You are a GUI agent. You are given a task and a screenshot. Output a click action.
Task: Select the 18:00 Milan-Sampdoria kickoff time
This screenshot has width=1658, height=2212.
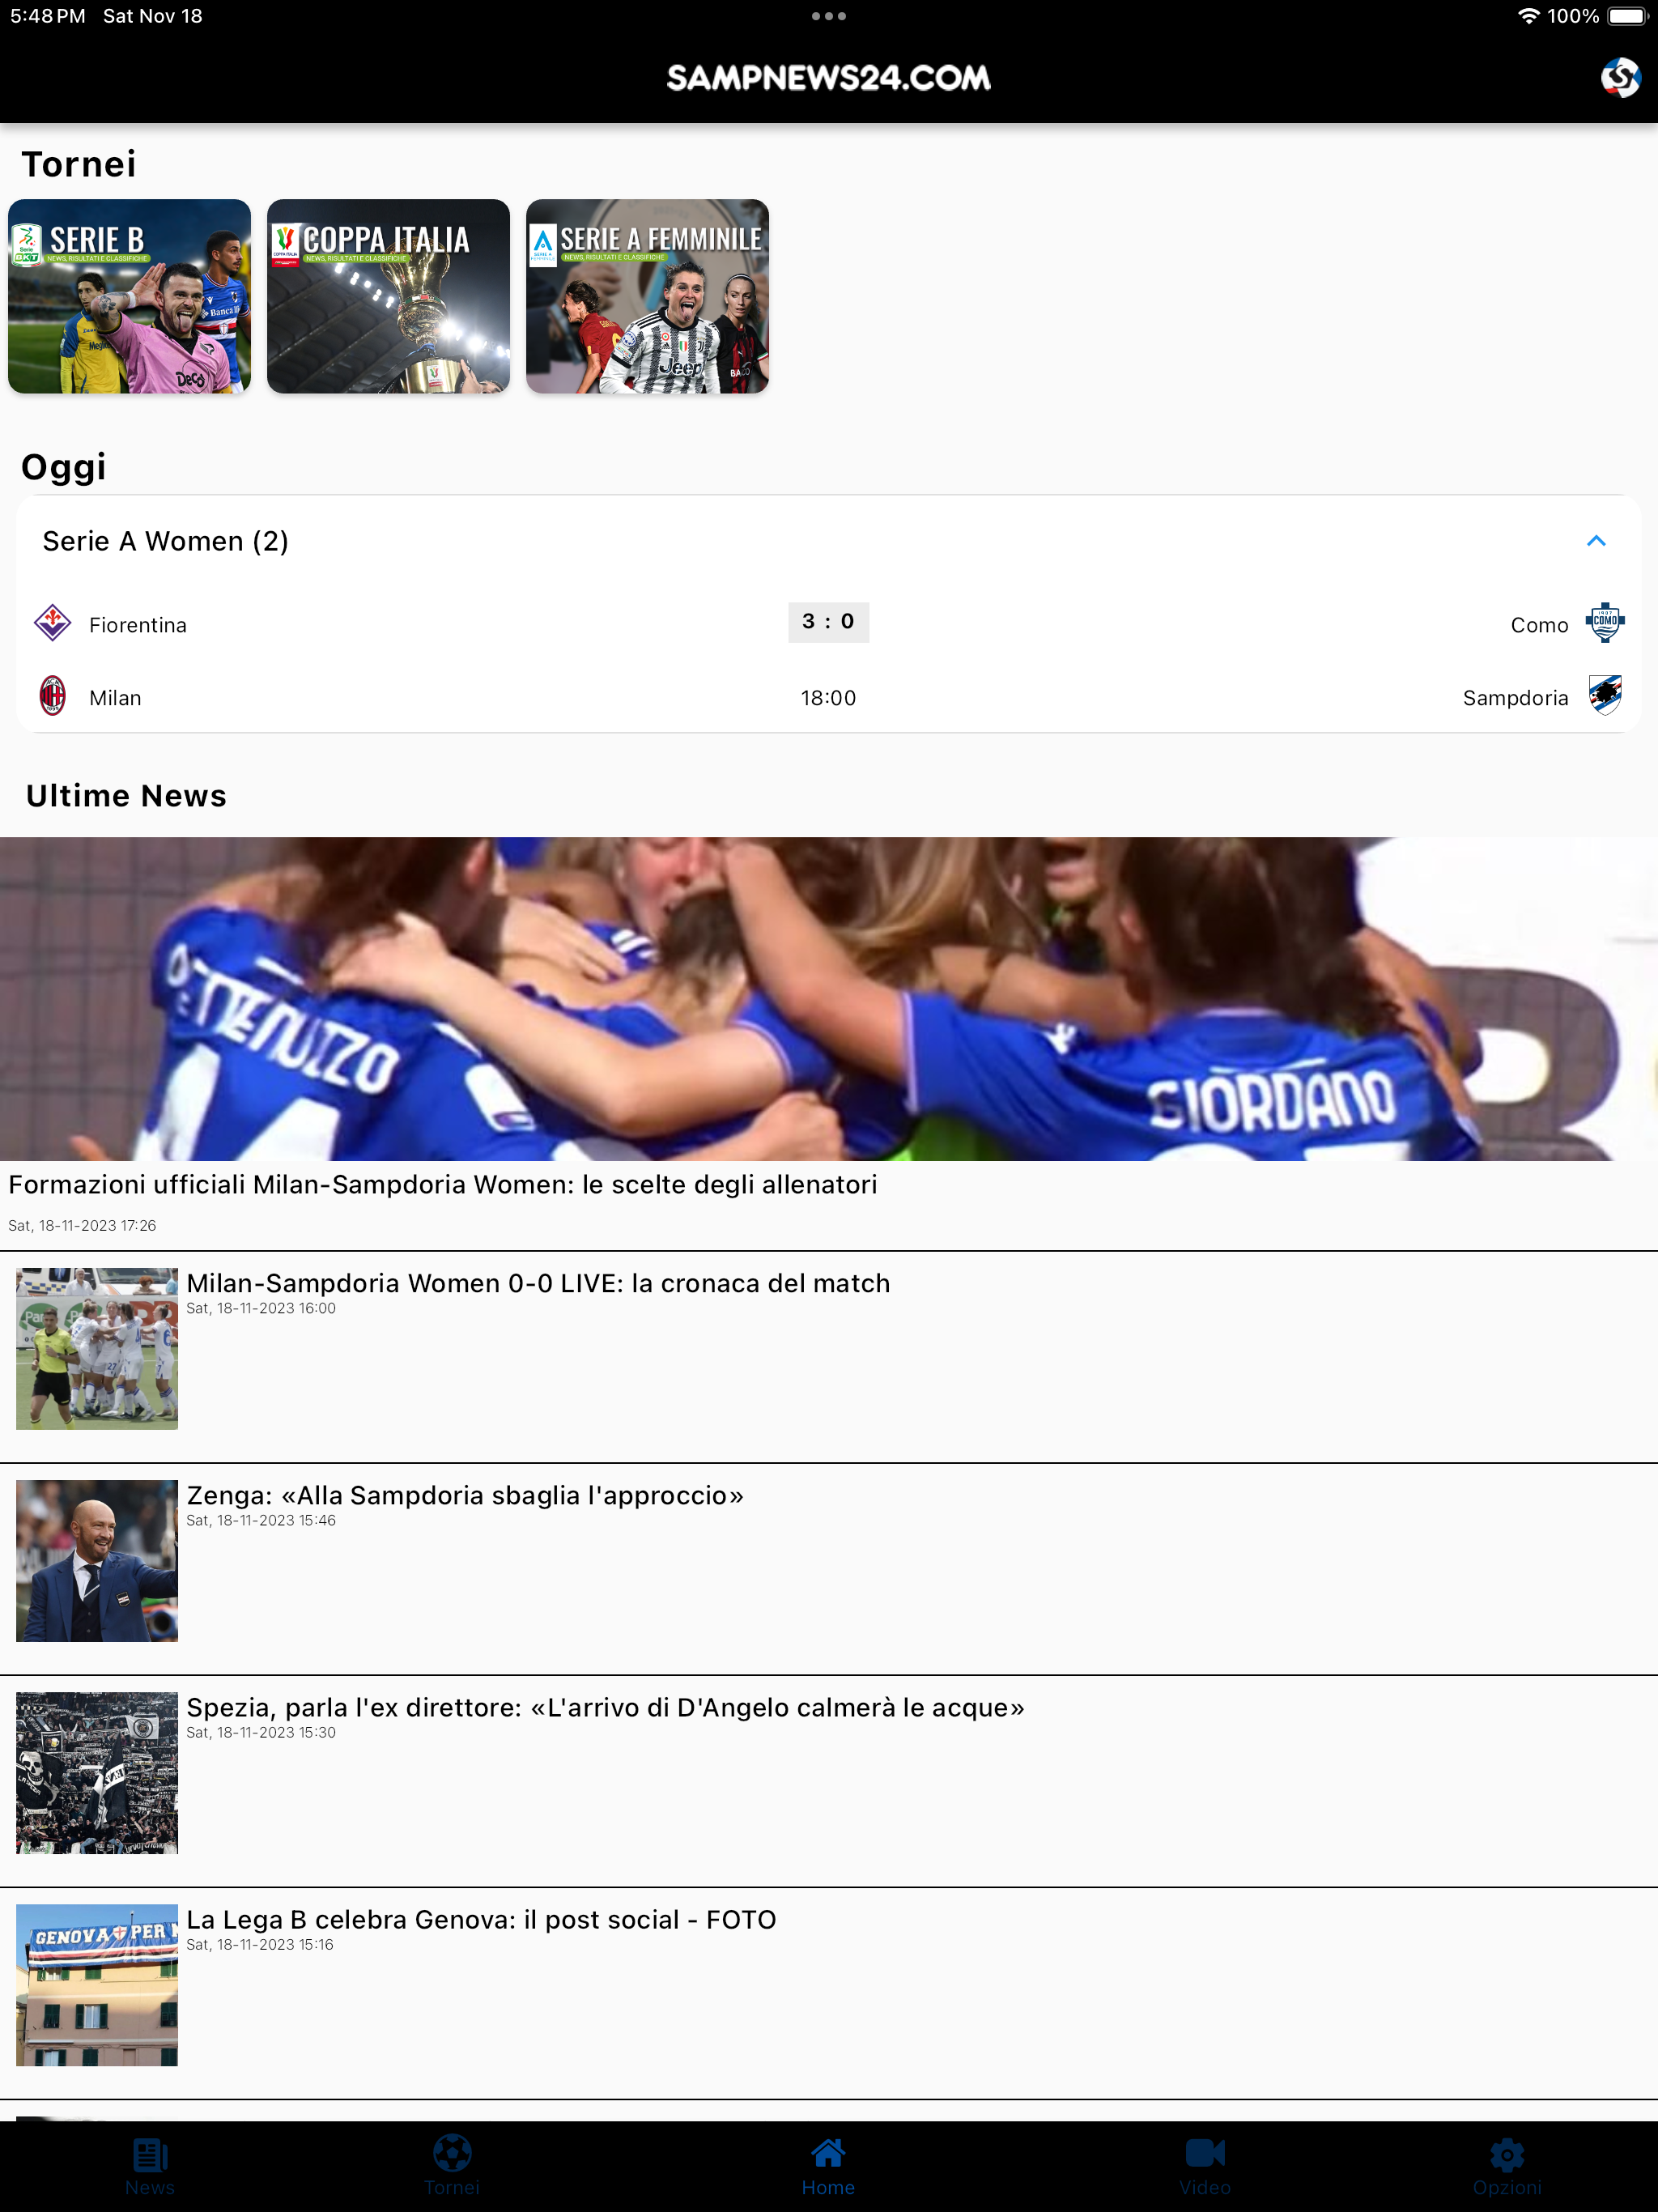tap(828, 698)
